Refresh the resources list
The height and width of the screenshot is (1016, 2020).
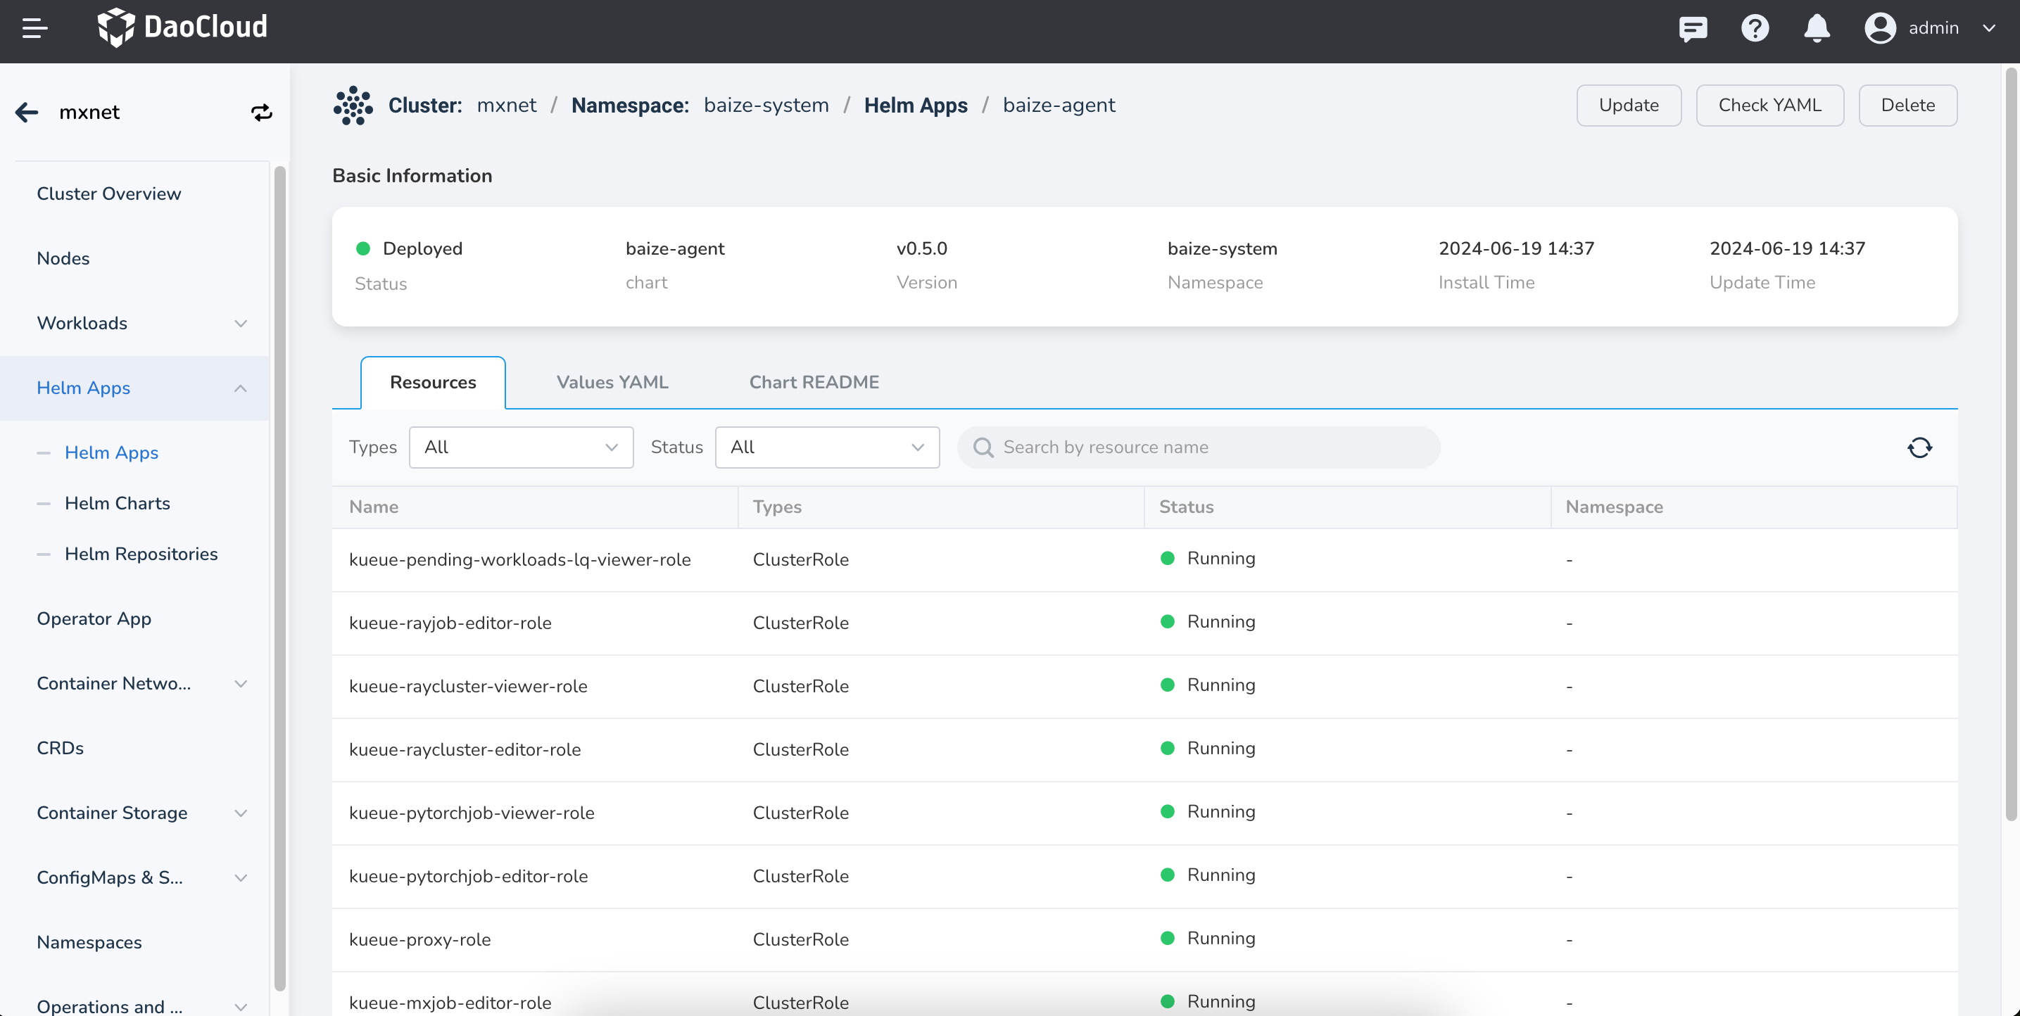(1919, 447)
